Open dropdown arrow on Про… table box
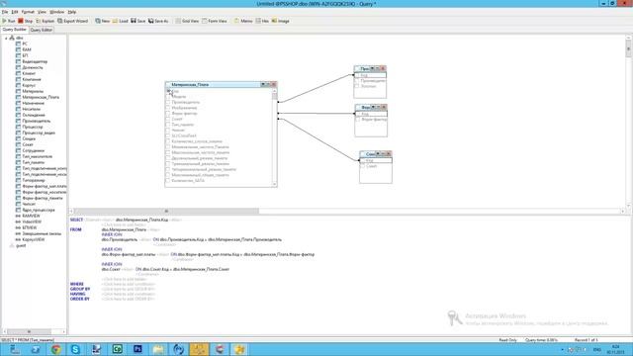The image size is (633, 356). click(x=373, y=68)
